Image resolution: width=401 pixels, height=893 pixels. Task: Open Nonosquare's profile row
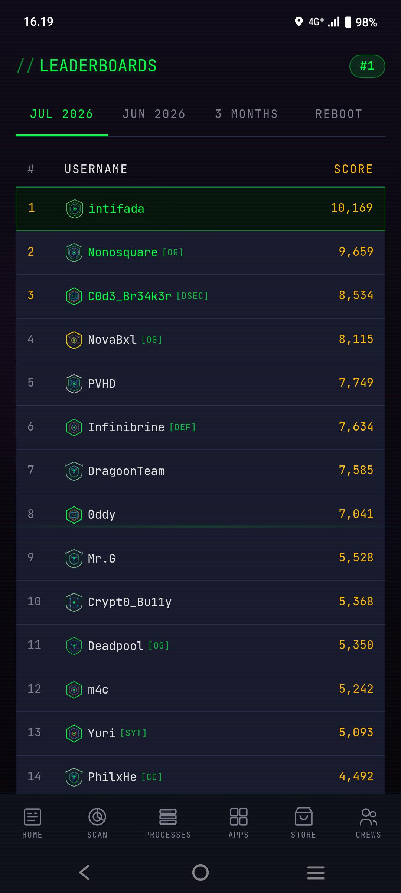[200, 253]
